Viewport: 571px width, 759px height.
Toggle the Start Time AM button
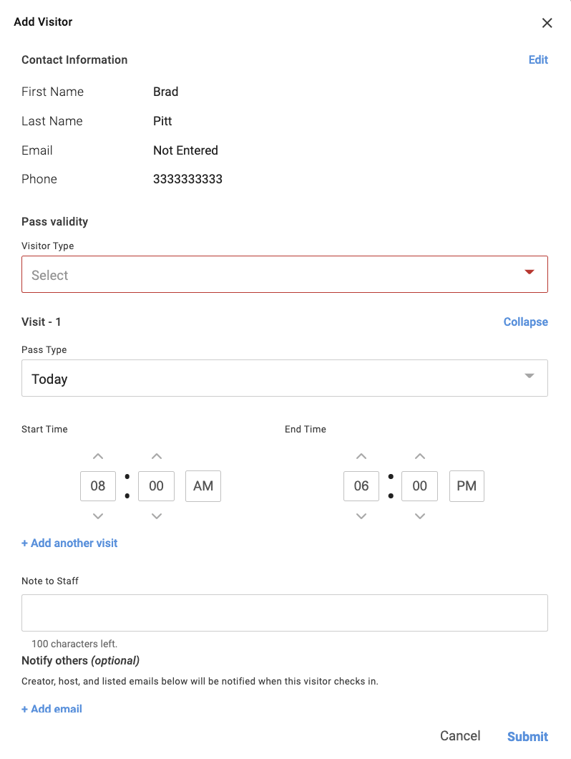[x=203, y=486]
